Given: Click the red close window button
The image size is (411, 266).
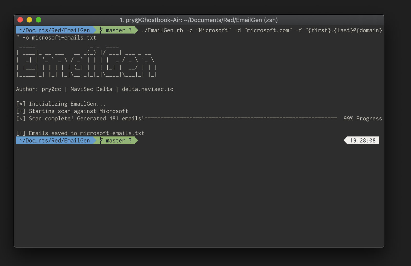Looking at the screenshot, I should pos(20,20).
